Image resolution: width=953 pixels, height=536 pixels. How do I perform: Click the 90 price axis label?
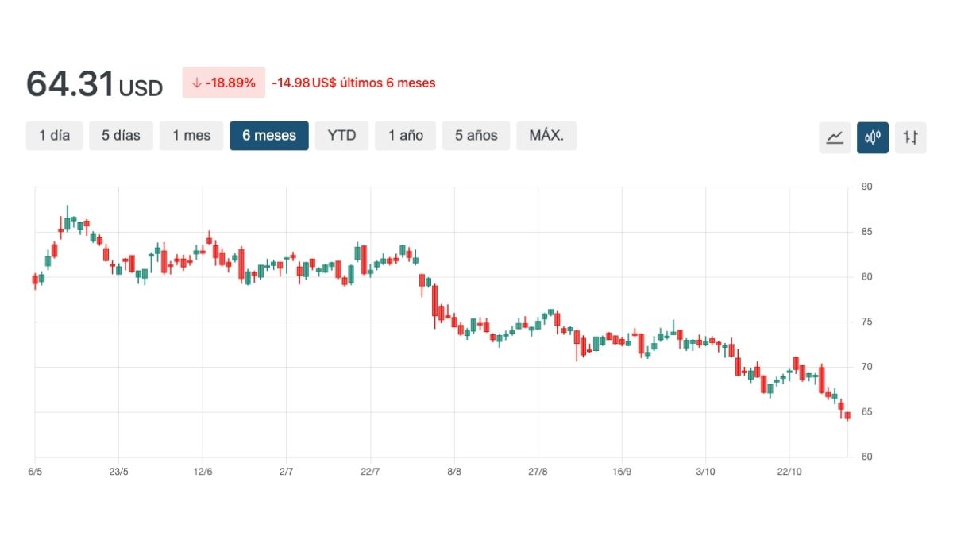point(866,187)
